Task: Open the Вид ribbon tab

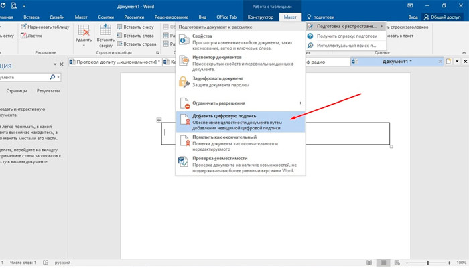Action: click(x=202, y=17)
